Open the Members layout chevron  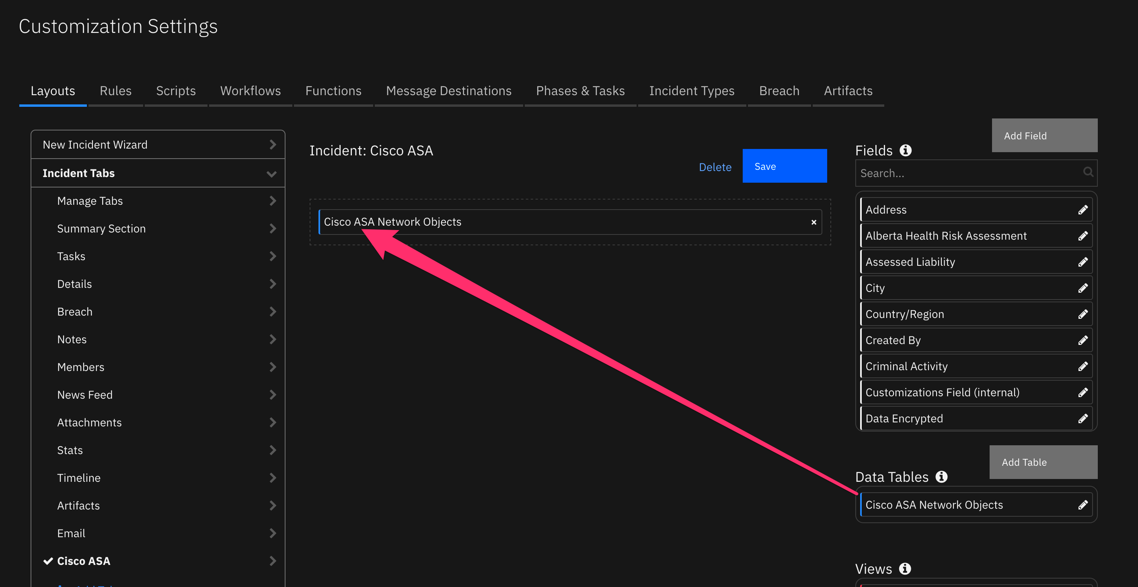[x=272, y=367]
